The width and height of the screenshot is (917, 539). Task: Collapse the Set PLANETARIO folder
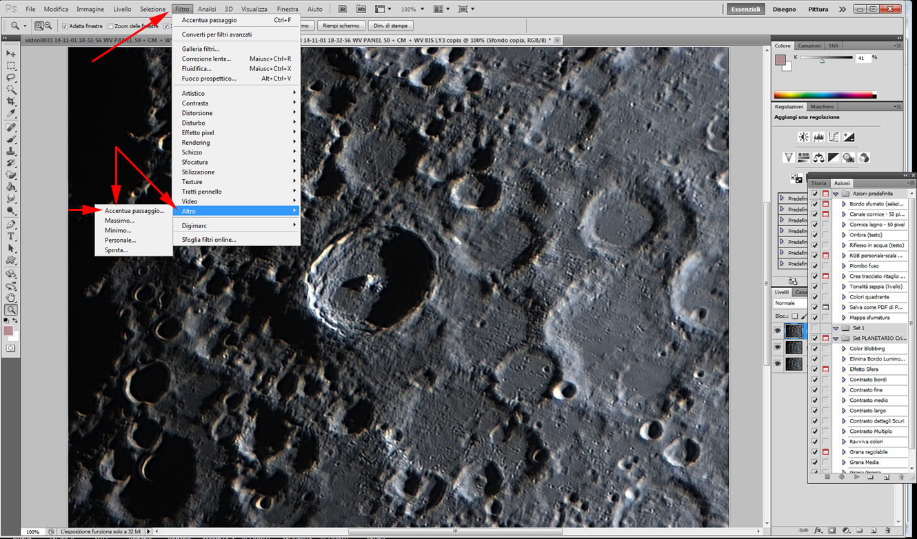[836, 338]
